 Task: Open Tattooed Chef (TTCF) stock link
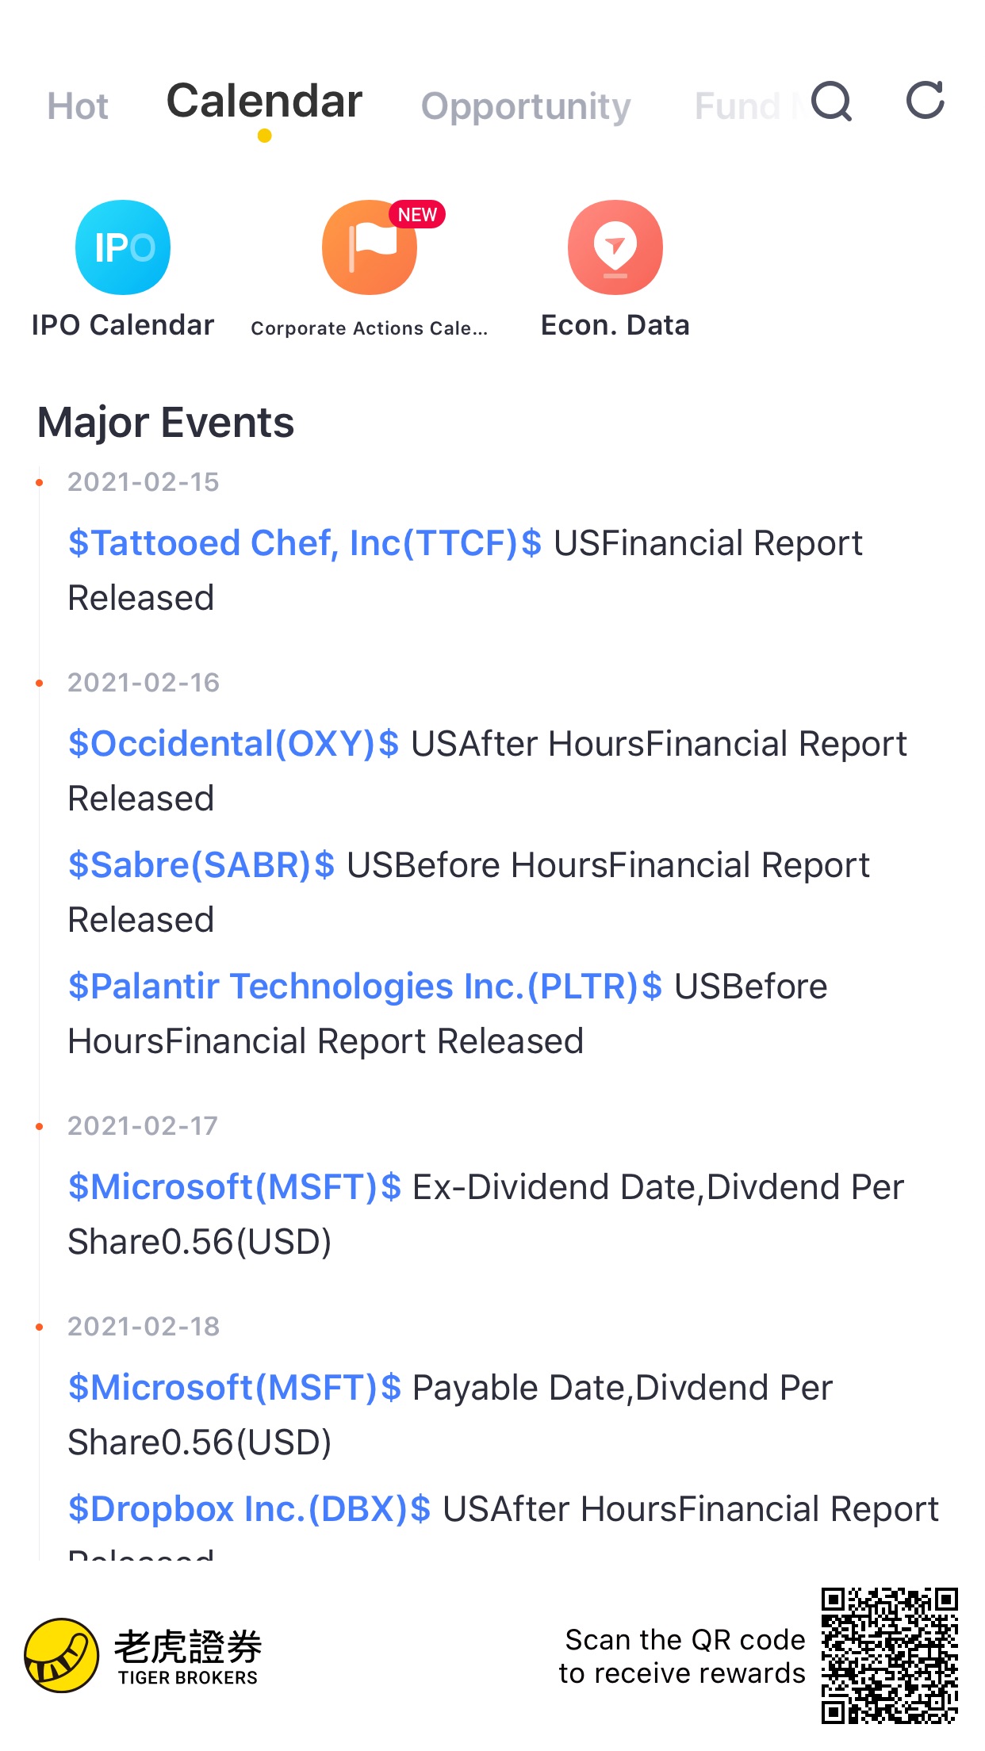tap(305, 543)
